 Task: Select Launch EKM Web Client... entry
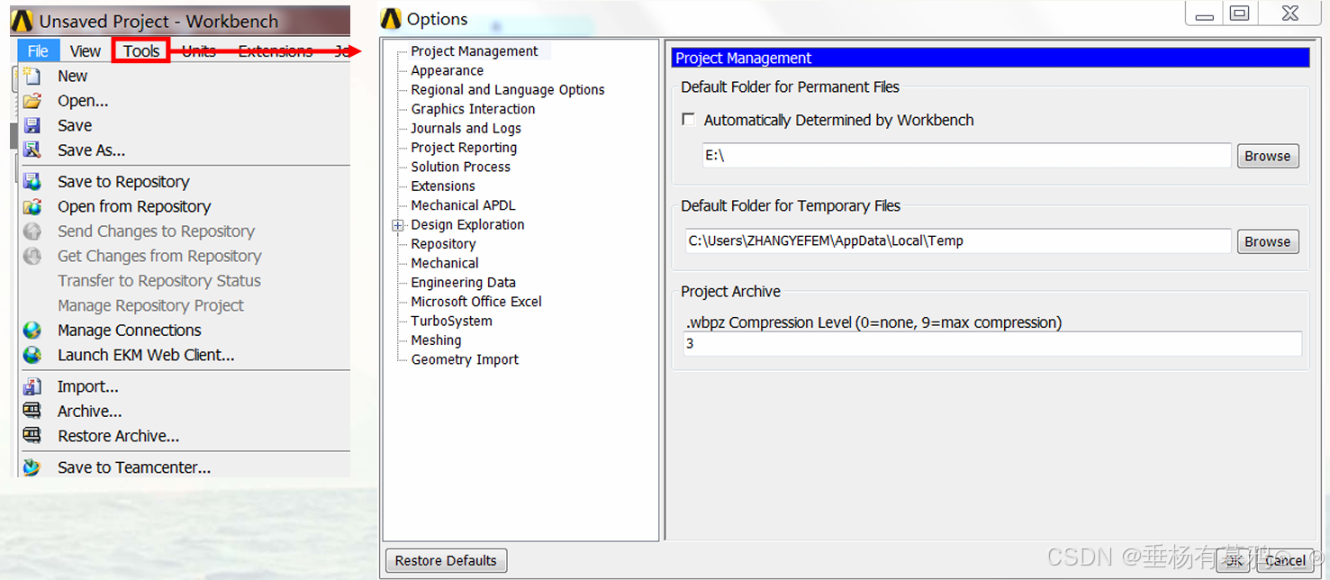[x=146, y=355]
